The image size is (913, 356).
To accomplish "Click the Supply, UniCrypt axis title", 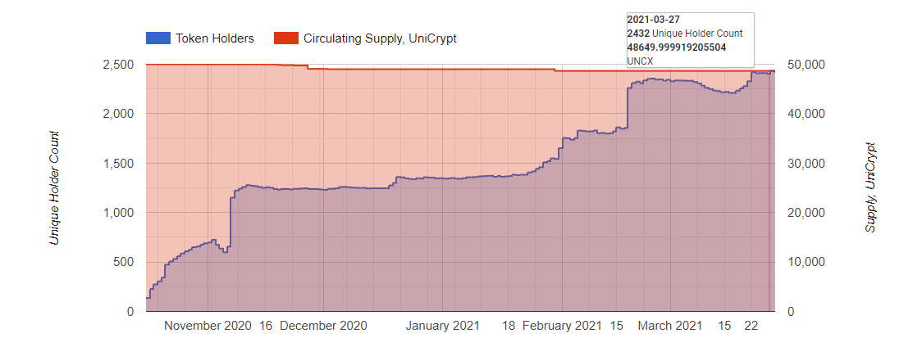I will pos(871,187).
